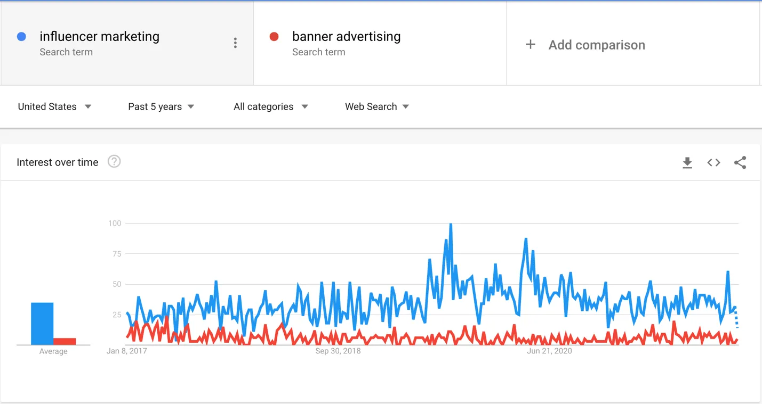This screenshot has height=404, width=762.
Task: Click the Jun 21, 2020 axis label
Action: (x=549, y=351)
